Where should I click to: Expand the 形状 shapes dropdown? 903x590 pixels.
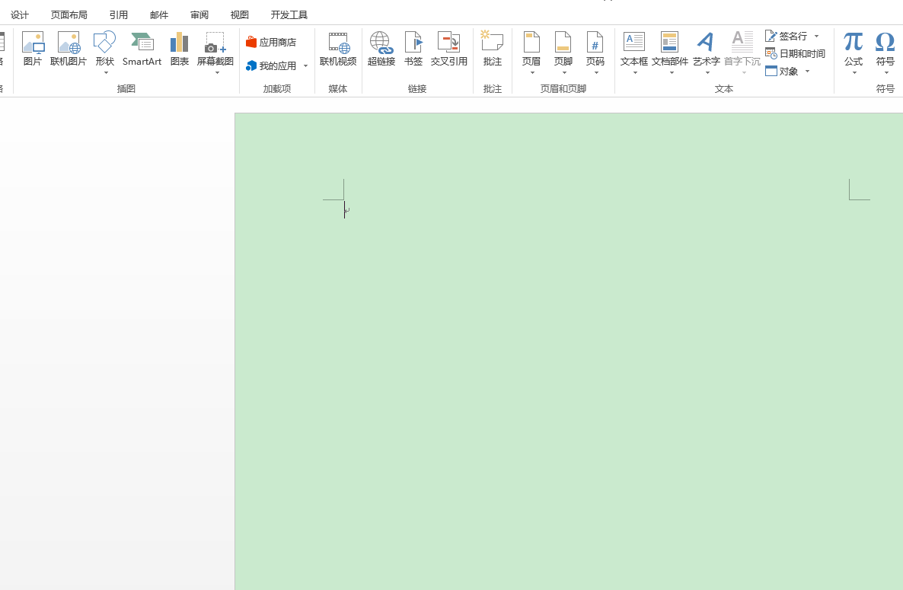point(105,53)
